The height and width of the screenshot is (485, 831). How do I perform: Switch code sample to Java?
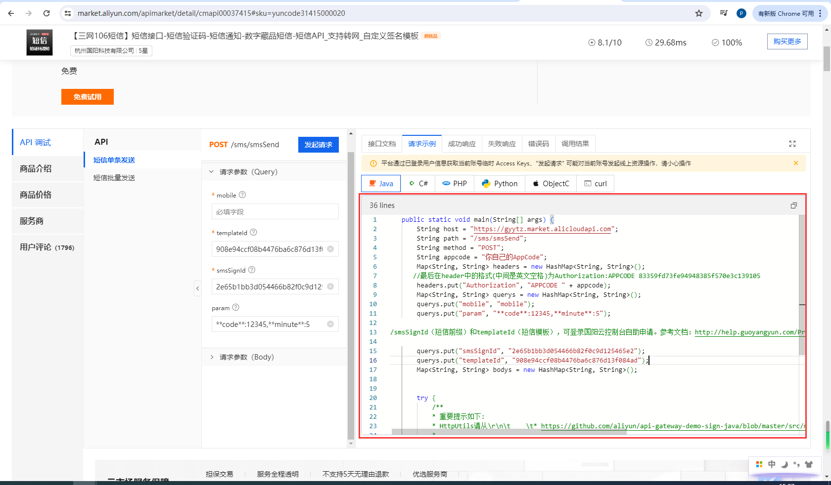pos(381,184)
